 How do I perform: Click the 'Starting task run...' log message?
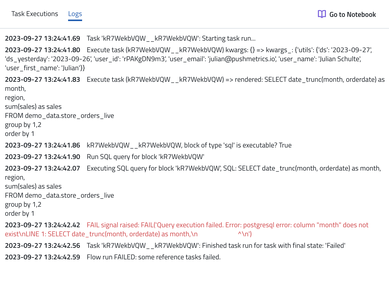click(171, 38)
